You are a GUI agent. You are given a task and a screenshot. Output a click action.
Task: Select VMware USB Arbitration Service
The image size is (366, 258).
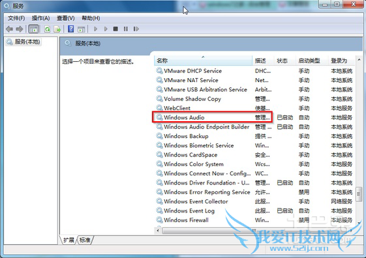(x=254, y=89)
